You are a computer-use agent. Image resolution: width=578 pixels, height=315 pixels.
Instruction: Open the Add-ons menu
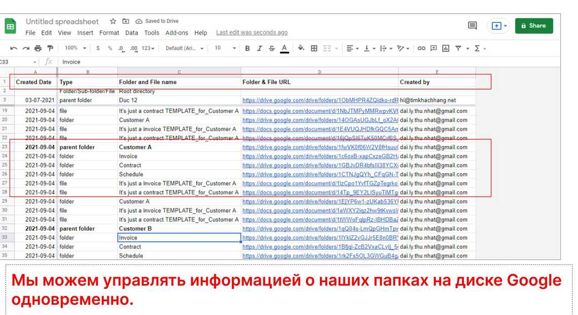click(x=176, y=33)
